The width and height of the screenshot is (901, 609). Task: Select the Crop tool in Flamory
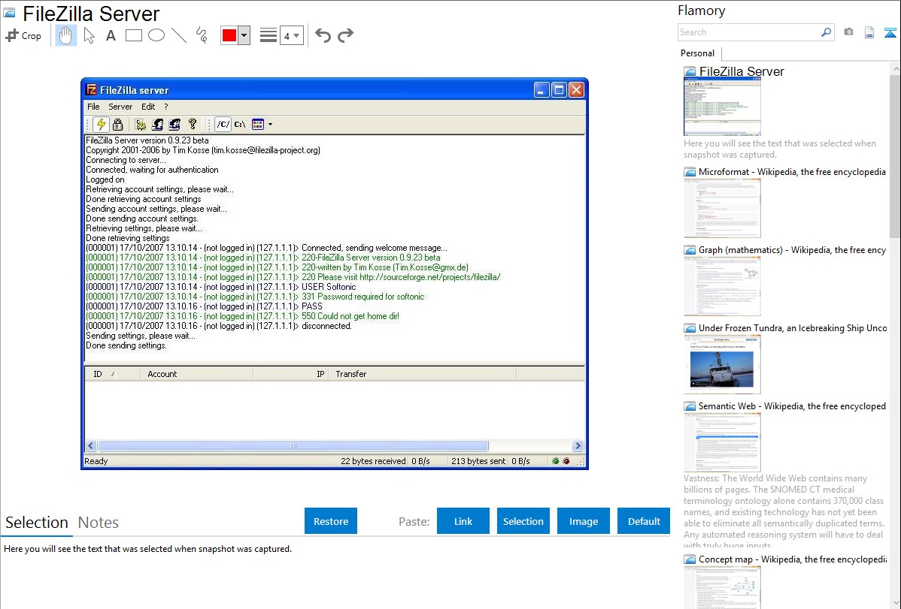pyautogui.click(x=23, y=35)
